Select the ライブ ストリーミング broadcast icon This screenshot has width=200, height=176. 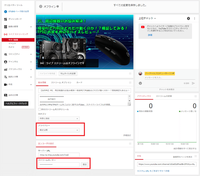(5, 34)
